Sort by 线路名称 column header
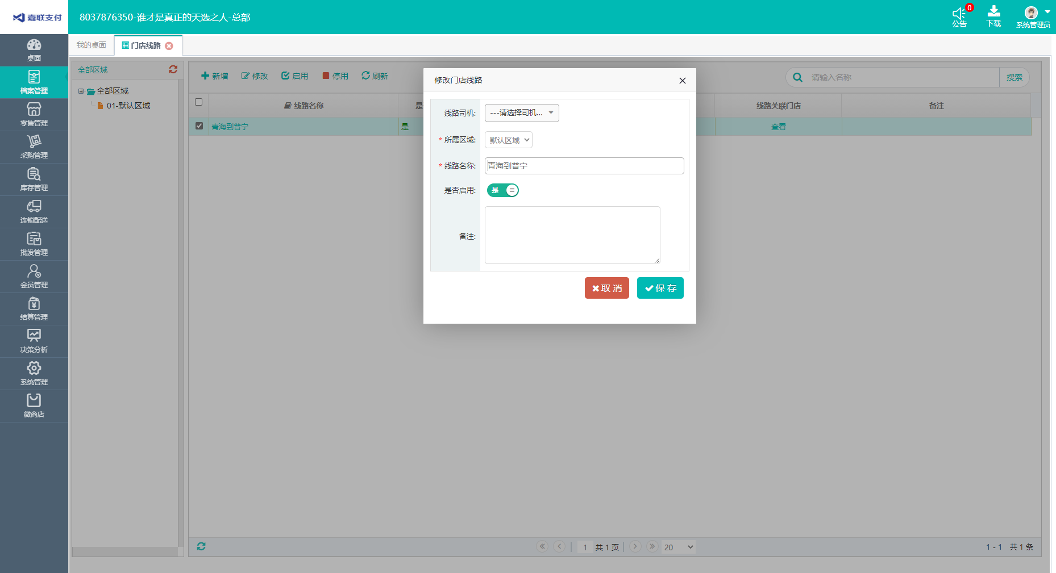The width and height of the screenshot is (1056, 573). 304,106
